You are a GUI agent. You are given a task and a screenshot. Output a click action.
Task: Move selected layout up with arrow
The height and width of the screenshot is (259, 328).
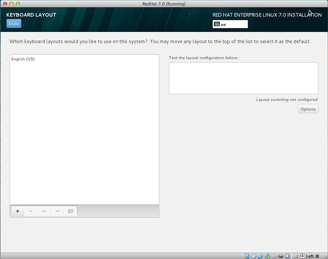(x=44, y=211)
